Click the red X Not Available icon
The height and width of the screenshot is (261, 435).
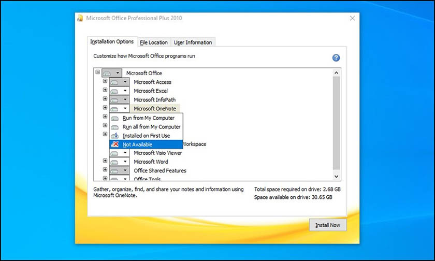115,144
